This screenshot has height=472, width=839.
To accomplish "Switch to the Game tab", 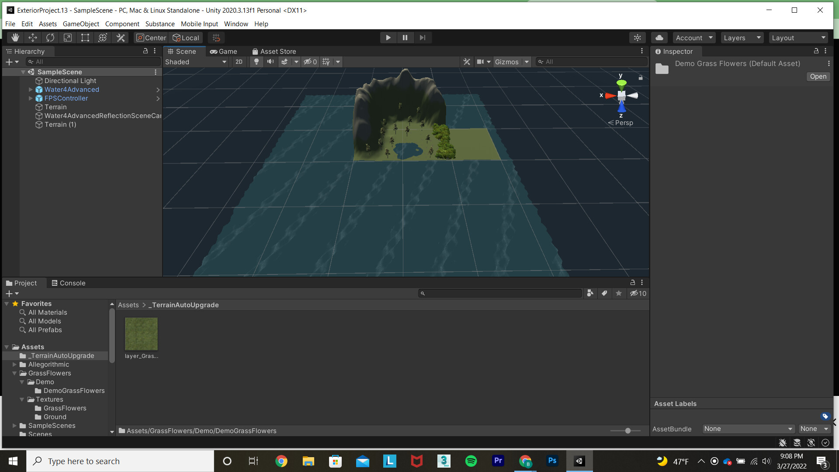I will point(224,51).
